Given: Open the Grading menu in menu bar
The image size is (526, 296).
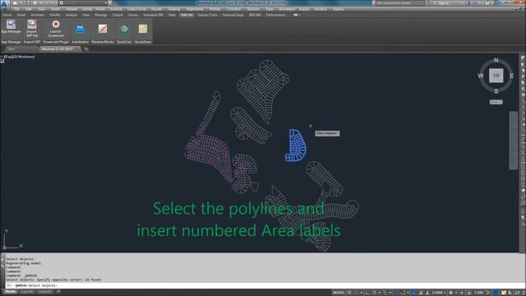Looking at the screenshot, I should 173,9.
